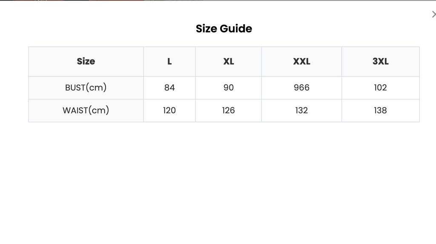Select the XL size header
436x244 pixels.
(x=229, y=61)
